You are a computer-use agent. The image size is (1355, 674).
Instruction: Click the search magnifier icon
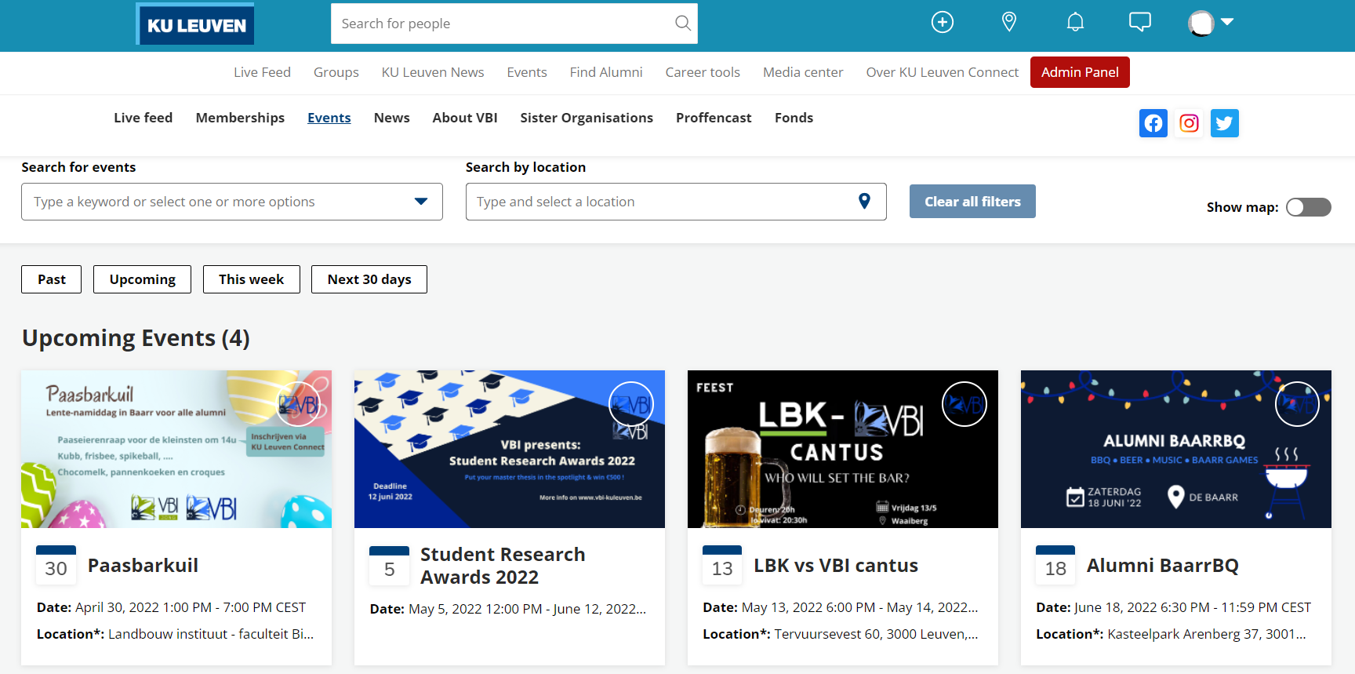click(682, 24)
